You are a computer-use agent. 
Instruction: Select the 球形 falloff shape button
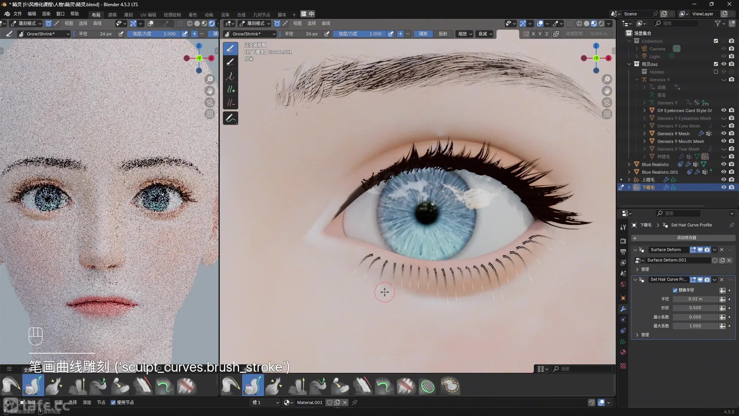pos(423,34)
